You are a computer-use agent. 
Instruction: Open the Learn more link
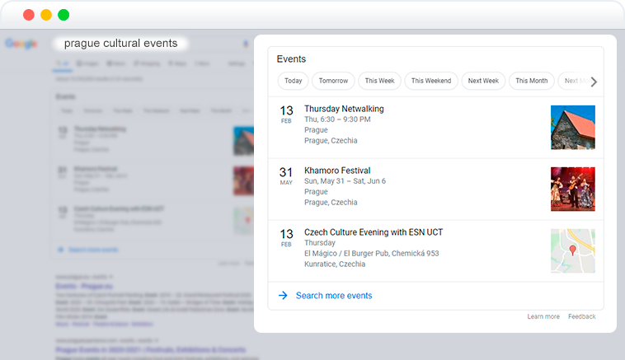543,316
